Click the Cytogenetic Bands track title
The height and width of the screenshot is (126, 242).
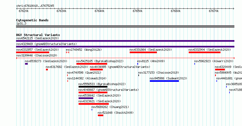(x=32, y=20)
